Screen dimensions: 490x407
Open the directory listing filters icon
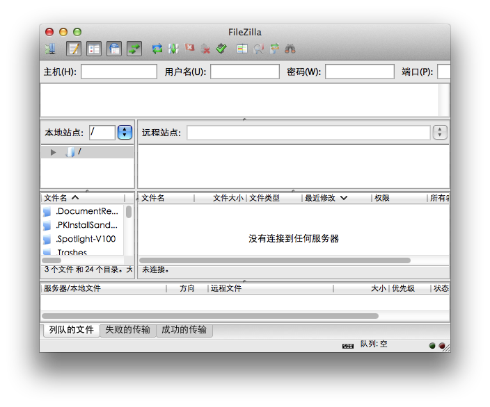pos(242,49)
